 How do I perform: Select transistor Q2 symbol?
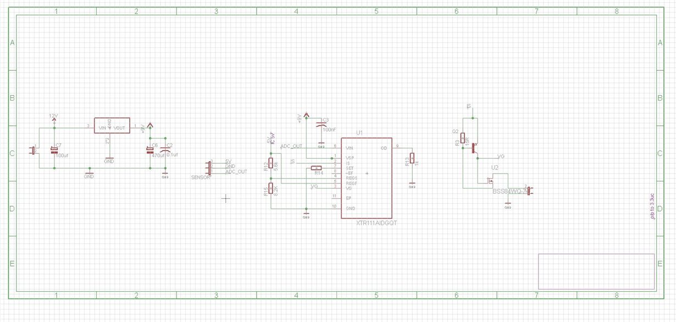pos(473,147)
